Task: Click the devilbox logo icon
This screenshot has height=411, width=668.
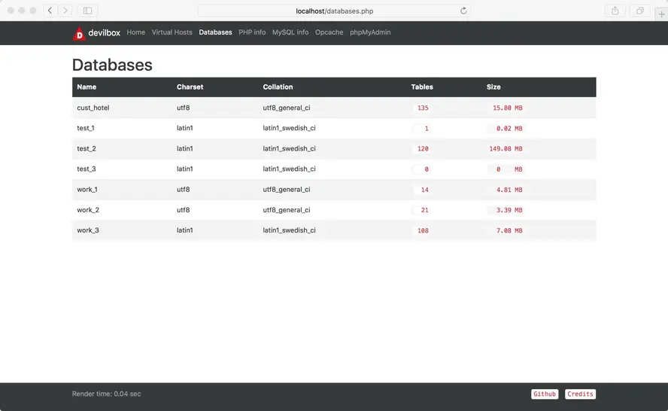Action: point(79,34)
